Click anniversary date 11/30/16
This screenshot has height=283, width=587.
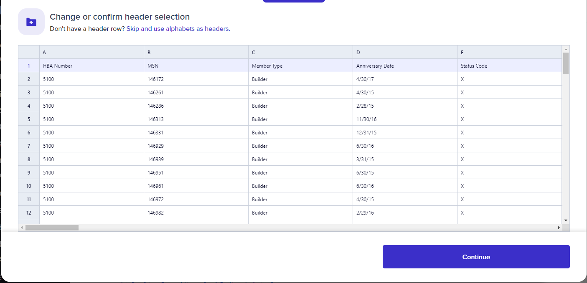click(405, 119)
